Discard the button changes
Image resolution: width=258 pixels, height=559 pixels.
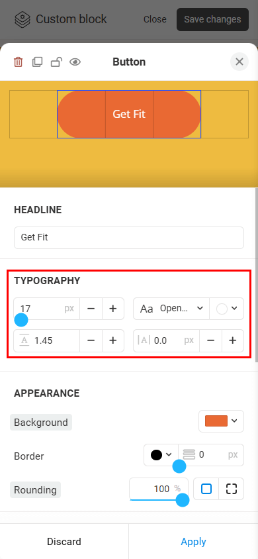64,542
